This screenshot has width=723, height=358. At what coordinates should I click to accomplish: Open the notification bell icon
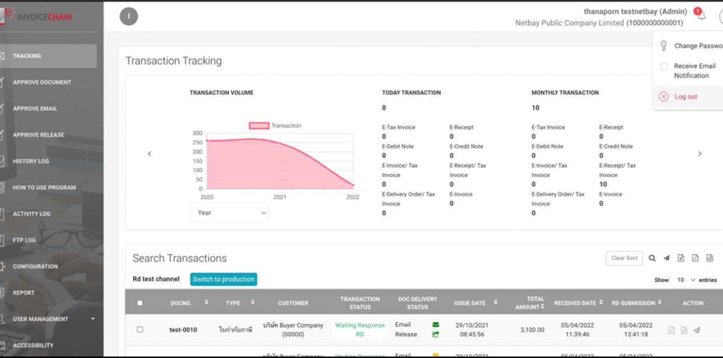coord(700,15)
